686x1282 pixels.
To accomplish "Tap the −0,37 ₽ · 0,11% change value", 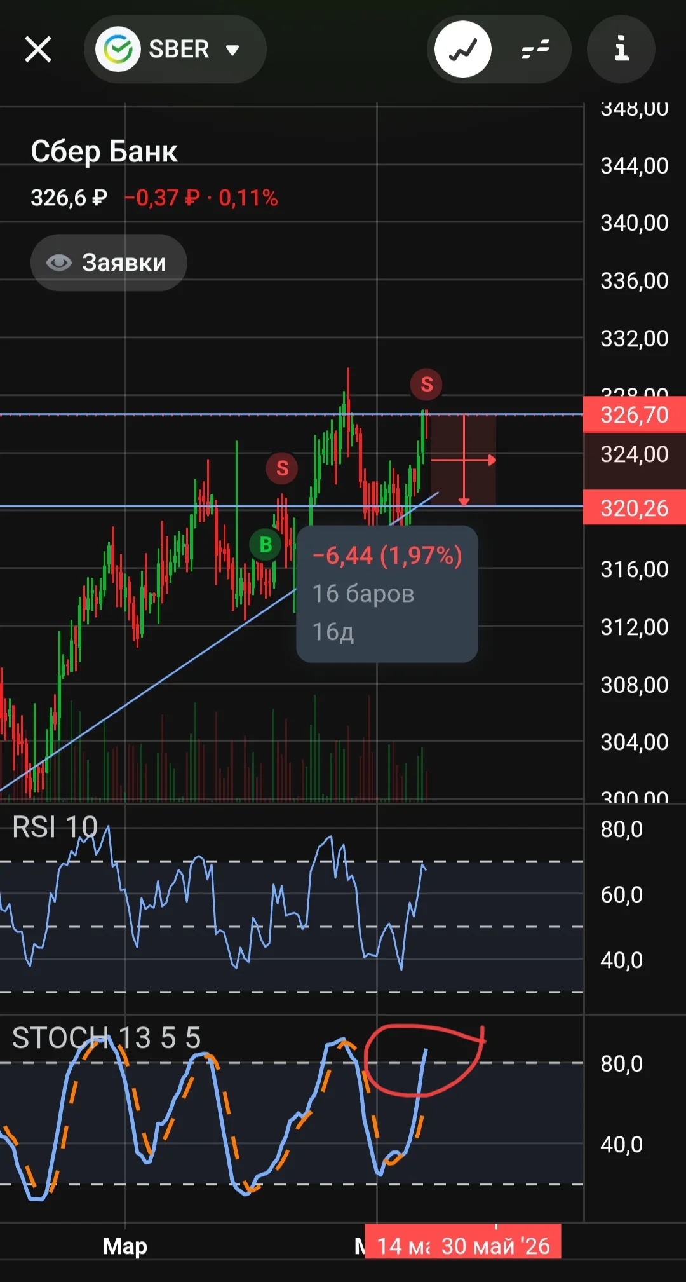I will tap(201, 198).
